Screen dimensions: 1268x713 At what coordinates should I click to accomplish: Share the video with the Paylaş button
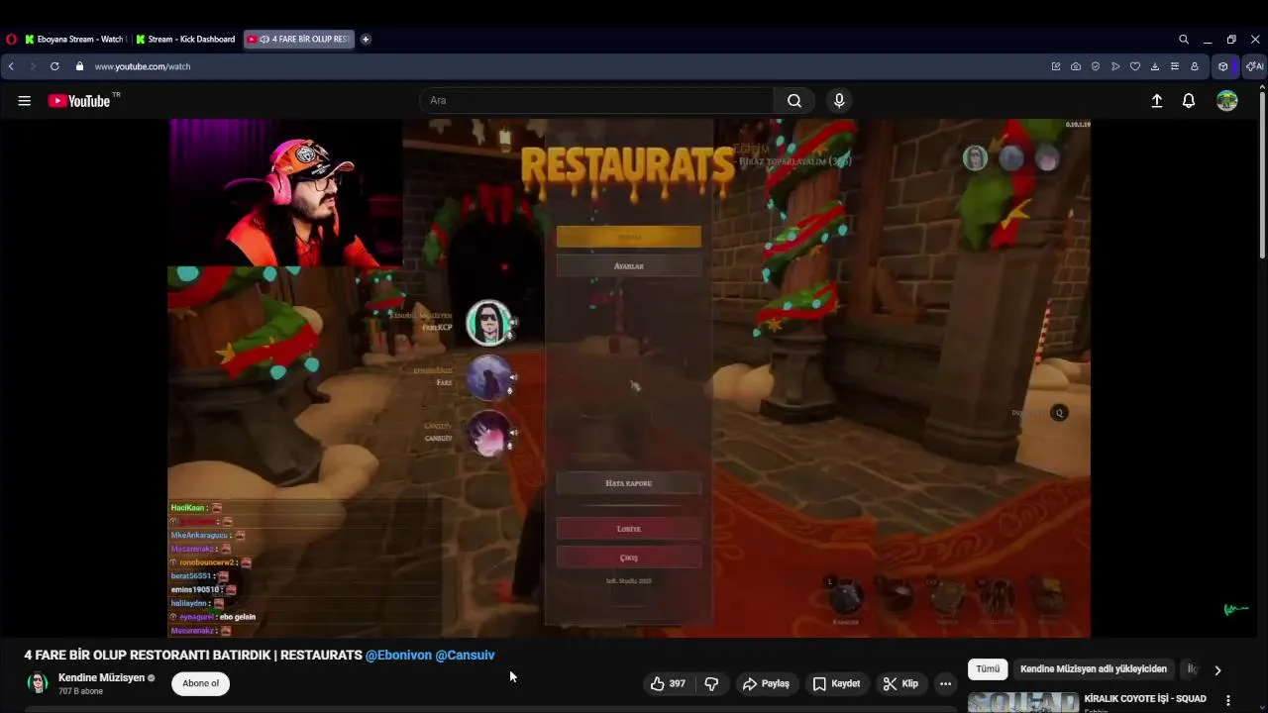766,683
